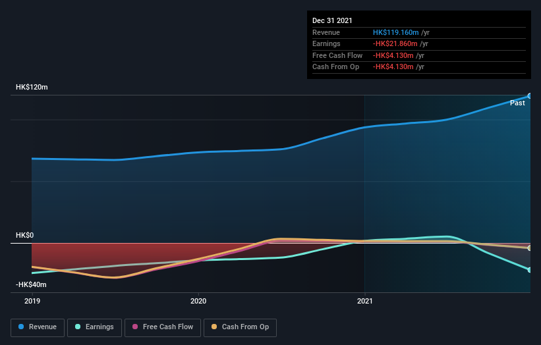The width and height of the screenshot is (541, 345).
Task: Select the Cash From Op endpoint marker
Action: click(x=529, y=248)
